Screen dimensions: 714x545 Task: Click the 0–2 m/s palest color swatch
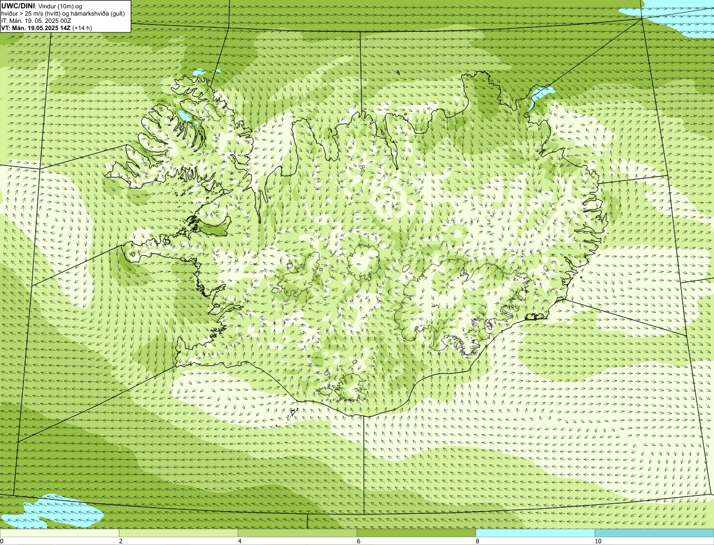tap(60, 533)
